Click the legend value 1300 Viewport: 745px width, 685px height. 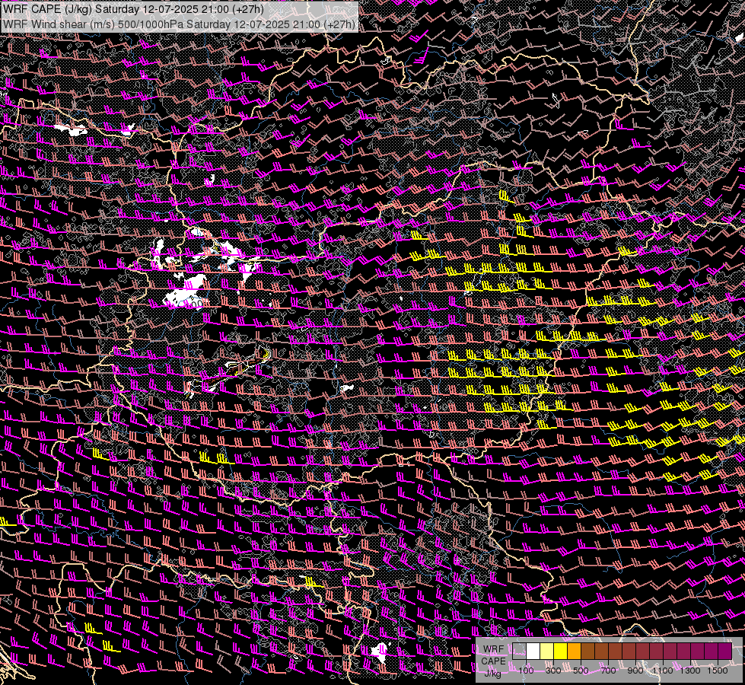point(690,671)
